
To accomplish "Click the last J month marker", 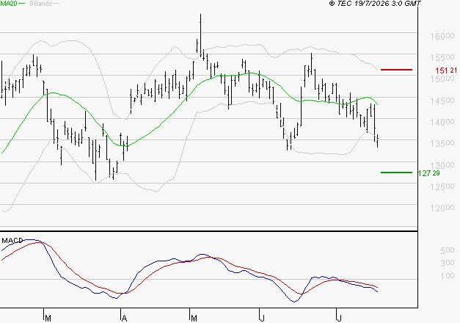I will 339,319.
